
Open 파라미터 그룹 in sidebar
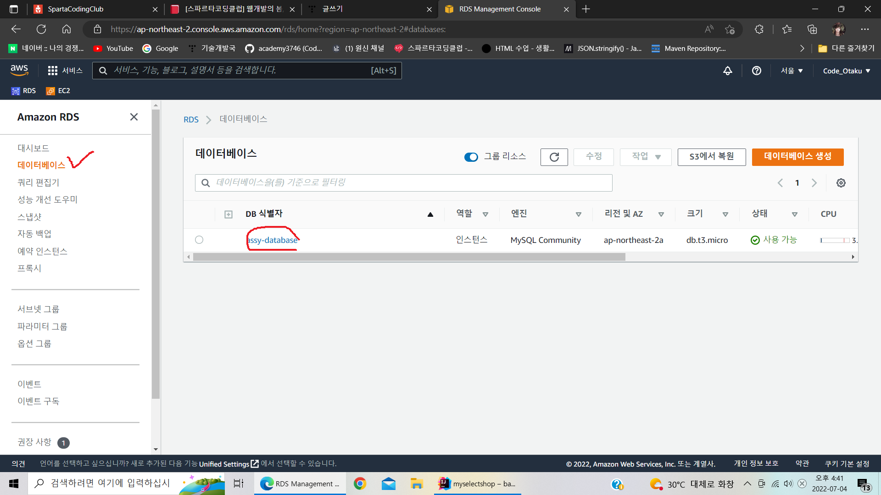click(42, 326)
